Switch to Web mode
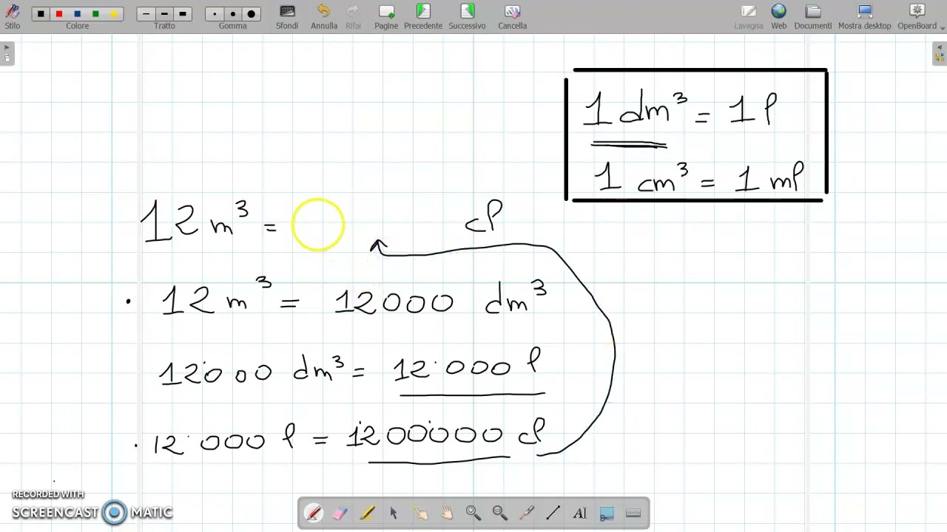Image resolution: width=947 pixels, height=532 pixels. click(779, 16)
